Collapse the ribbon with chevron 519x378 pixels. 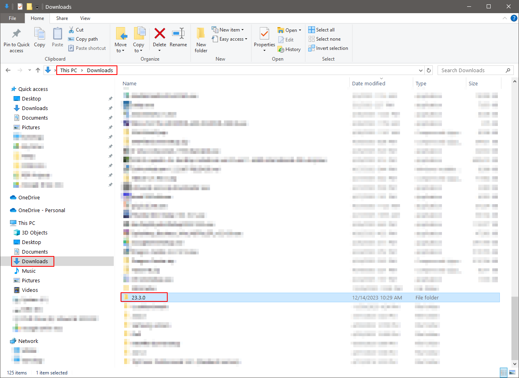[x=505, y=18]
